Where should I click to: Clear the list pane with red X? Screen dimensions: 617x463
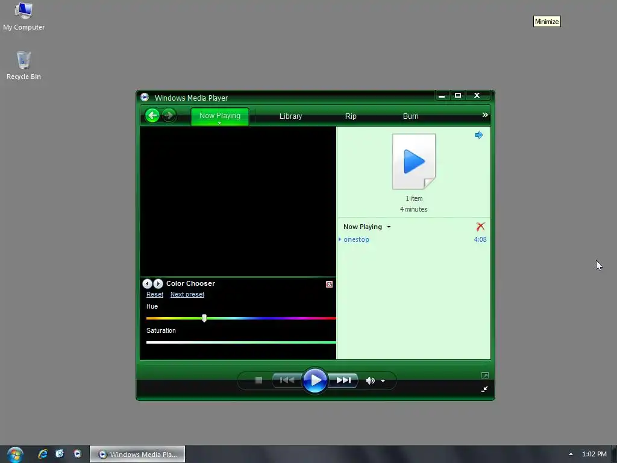(480, 227)
